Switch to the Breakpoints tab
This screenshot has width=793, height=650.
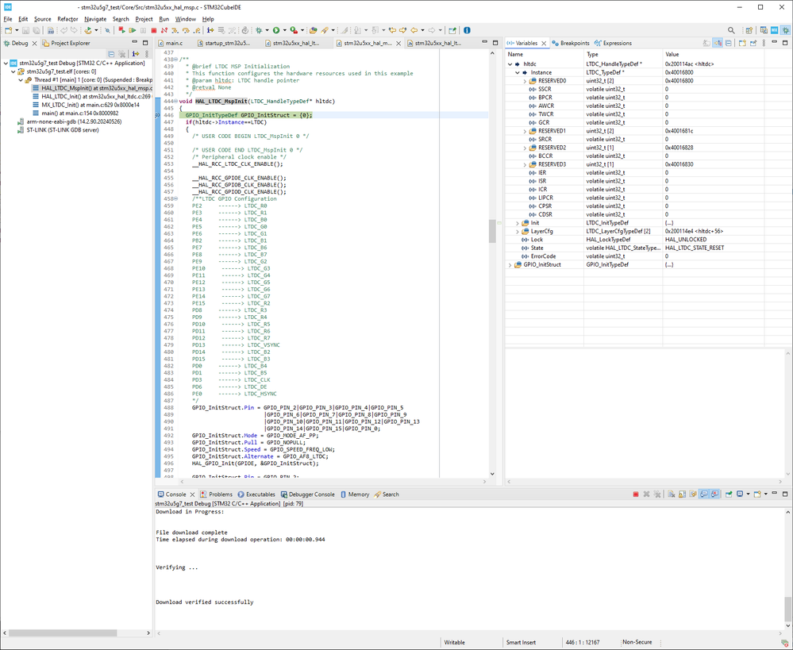(570, 43)
